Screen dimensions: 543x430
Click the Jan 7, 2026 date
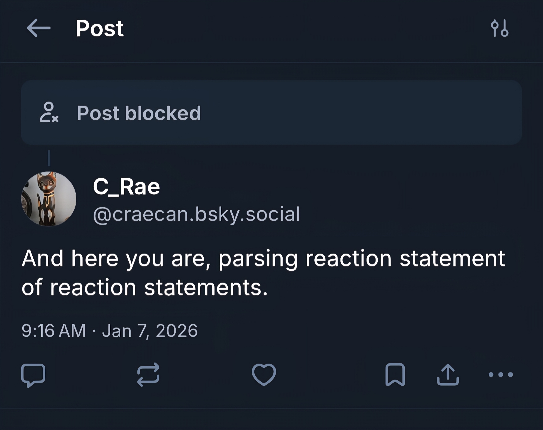(150, 331)
